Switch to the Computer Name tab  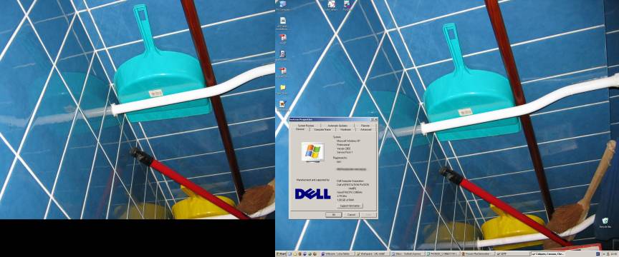(322, 129)
